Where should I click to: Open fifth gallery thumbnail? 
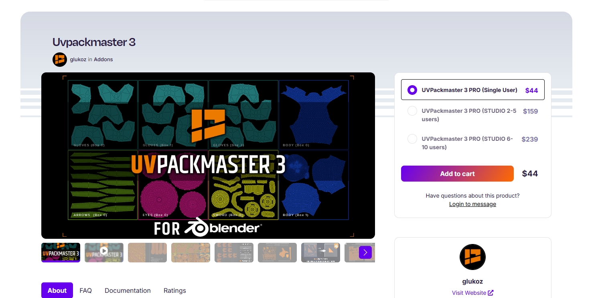click(x=234, y=252)
